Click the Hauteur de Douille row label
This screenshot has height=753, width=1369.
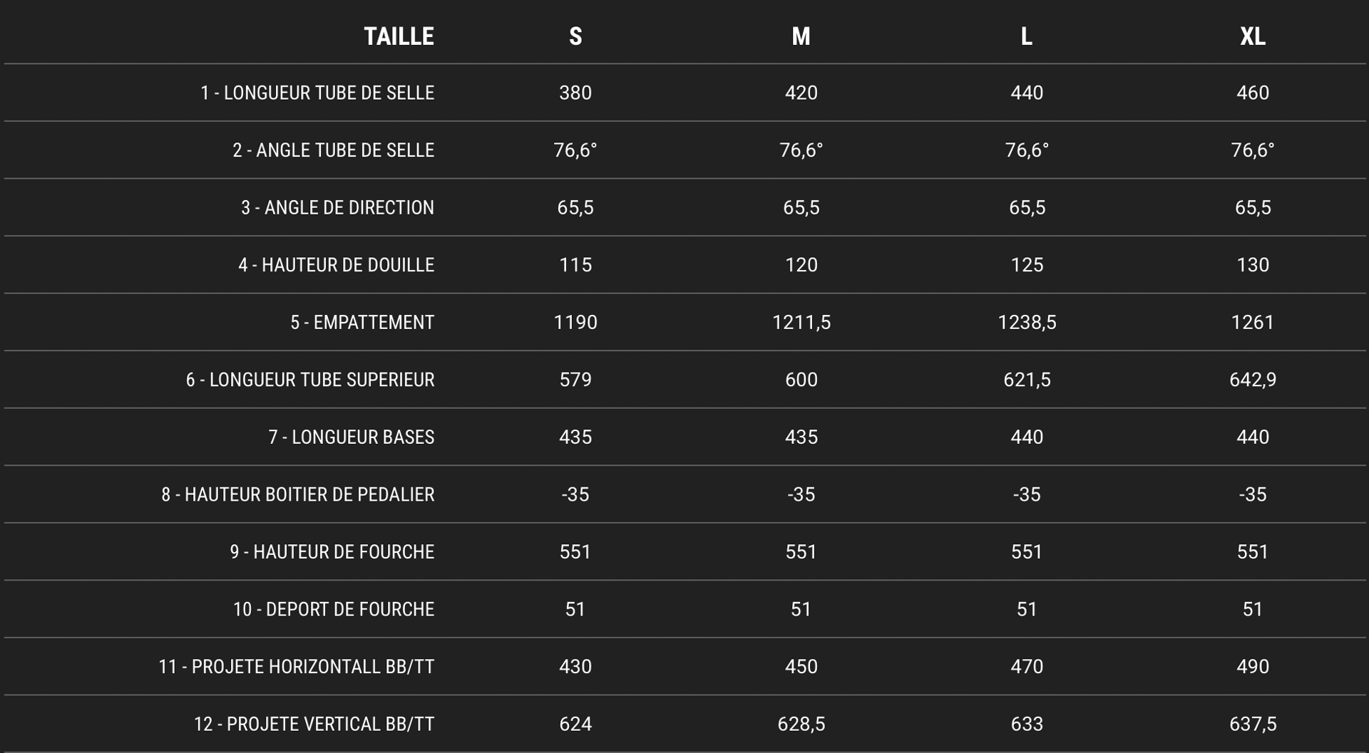[336, 265]
